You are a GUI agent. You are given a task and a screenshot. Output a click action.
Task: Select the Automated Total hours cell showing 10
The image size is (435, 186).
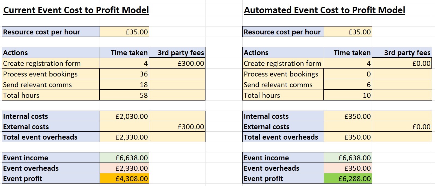point(348,95)
